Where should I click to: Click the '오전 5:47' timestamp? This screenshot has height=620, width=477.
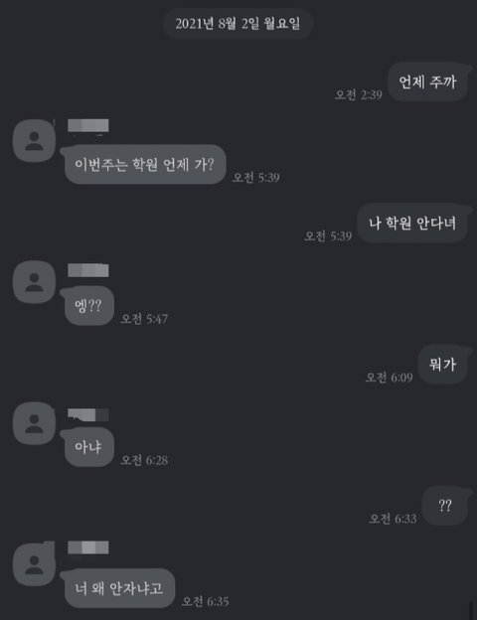click(x=144, y=319)
